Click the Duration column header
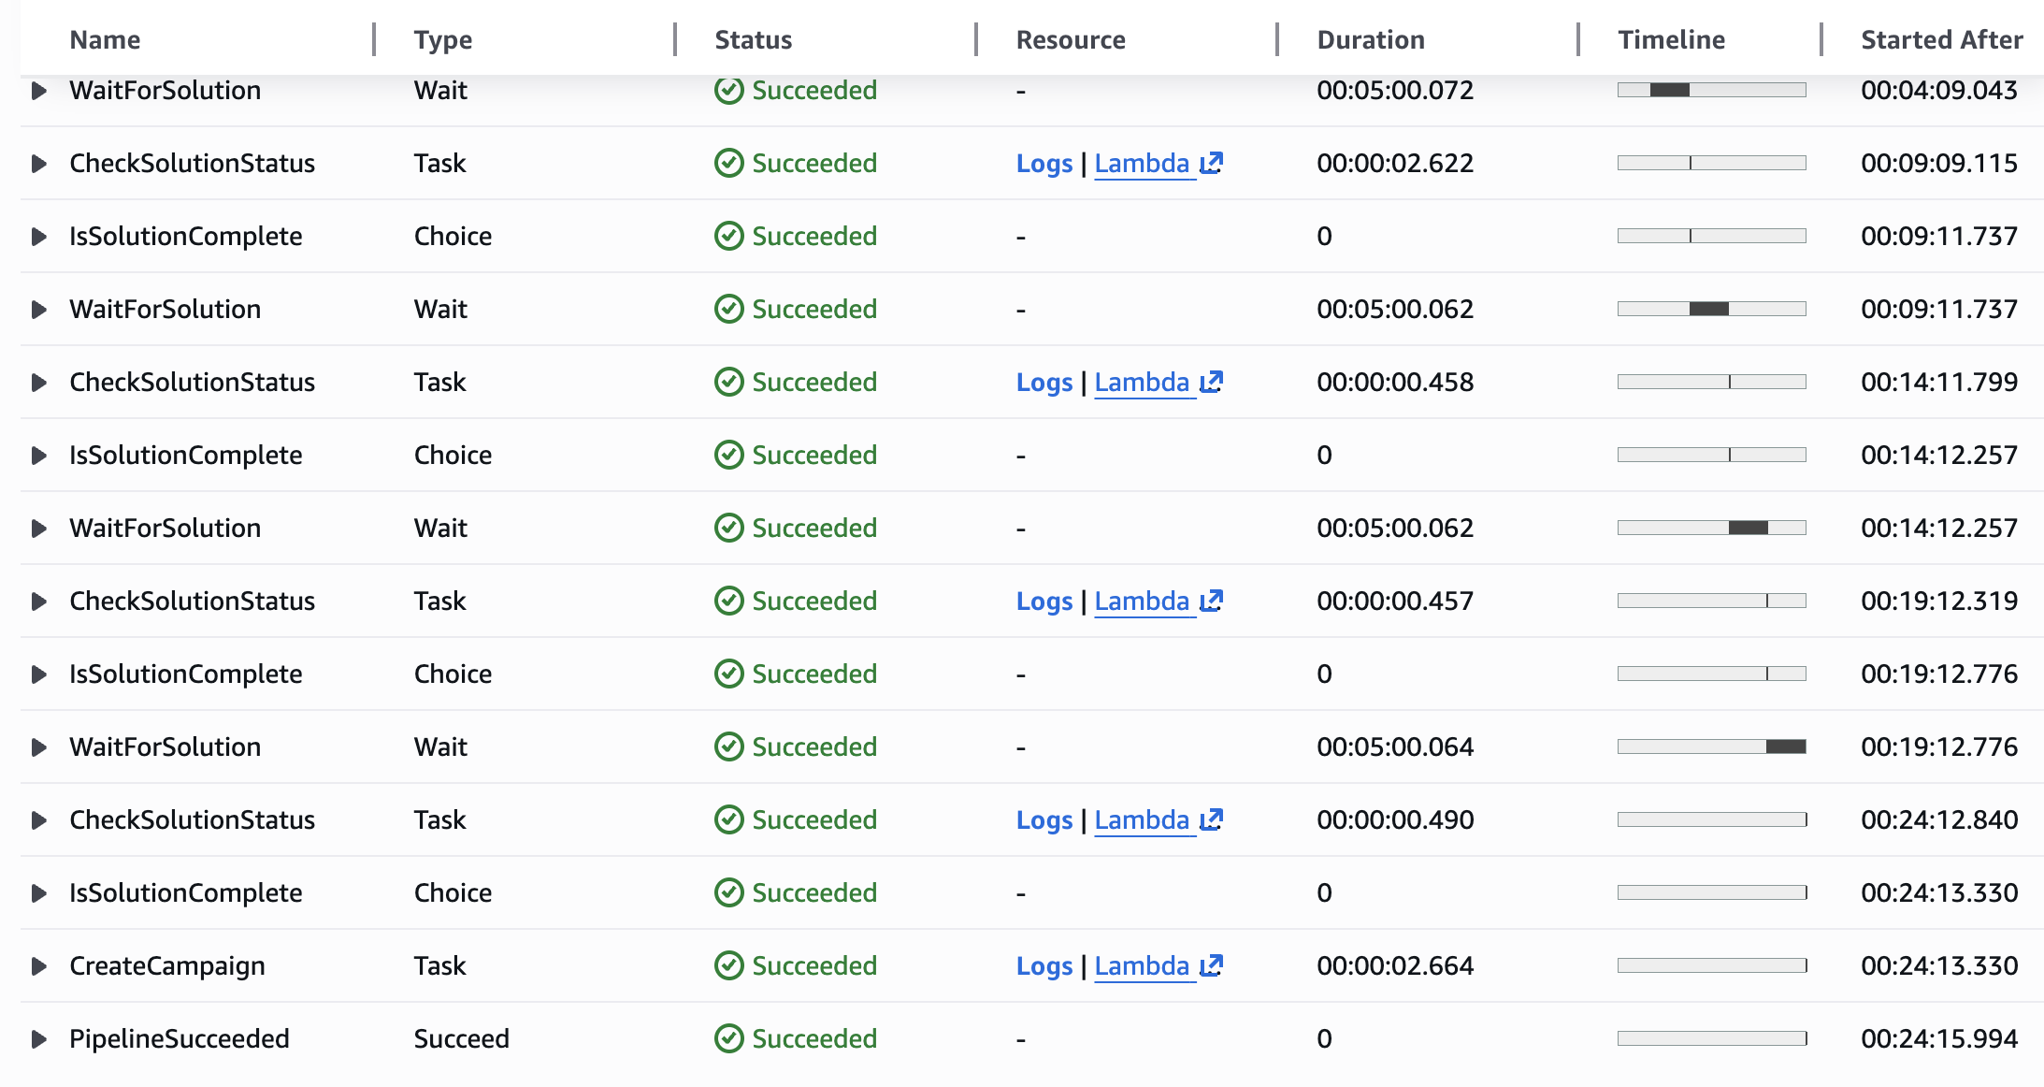The height and width of the screenshot is (1087, 2044). pos(1370,39)
